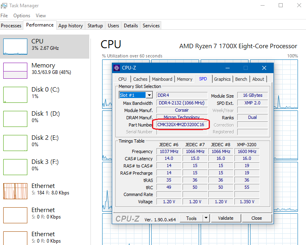Expand the Tools dropdown arrow in CPU-Z

click(206, 218)
